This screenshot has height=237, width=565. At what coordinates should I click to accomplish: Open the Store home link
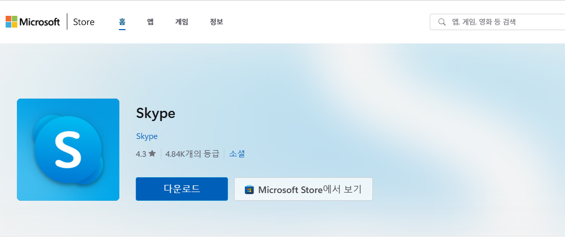[x=83, y=22]
